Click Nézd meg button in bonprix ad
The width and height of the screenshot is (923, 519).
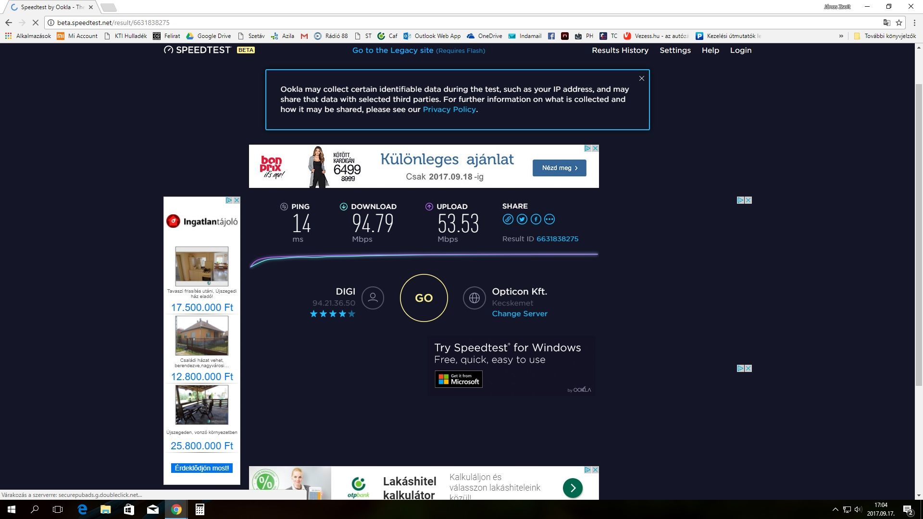click(x=559, y=168)
